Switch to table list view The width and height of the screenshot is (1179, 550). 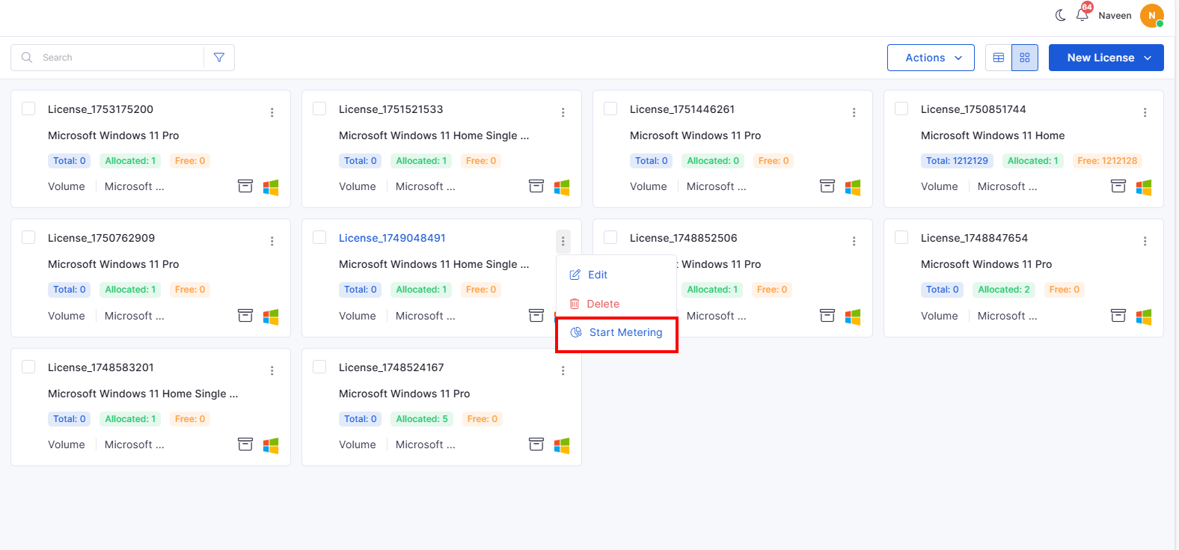tap(999, 58)
